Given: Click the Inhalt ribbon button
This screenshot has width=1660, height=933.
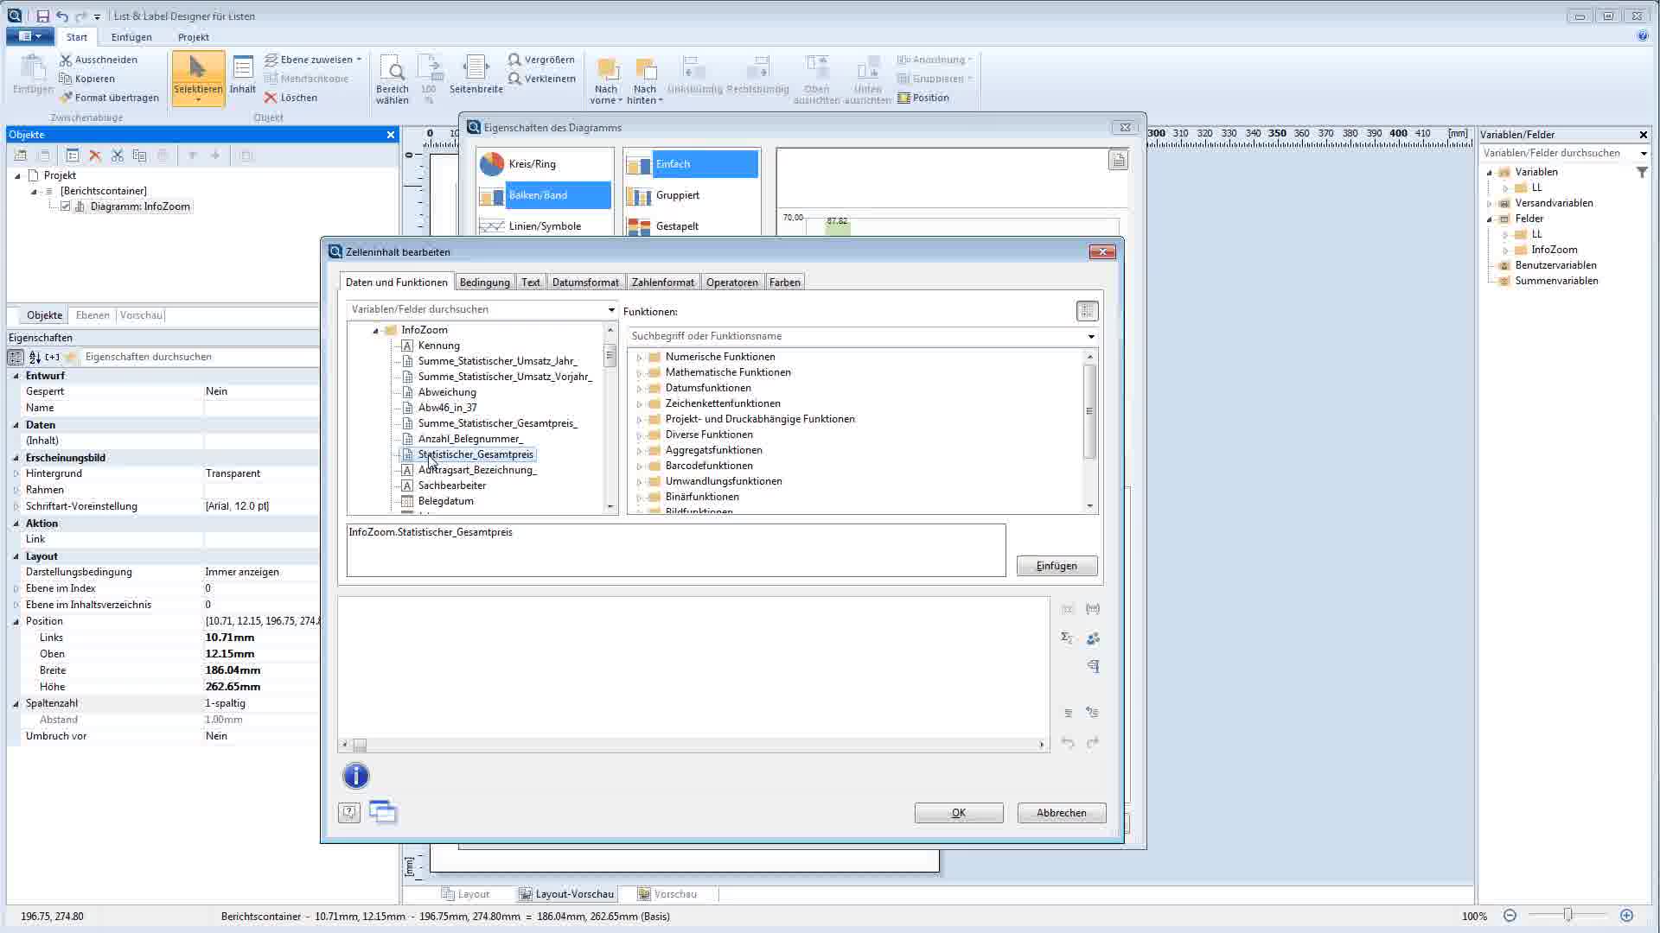Looking at the screenshot, I should click(243, 75).
